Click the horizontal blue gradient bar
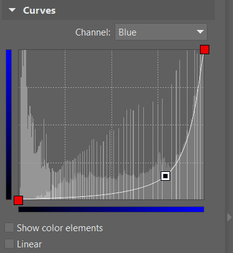The width and height of the screenshot is (233, 253). click(x=111, y=209)
